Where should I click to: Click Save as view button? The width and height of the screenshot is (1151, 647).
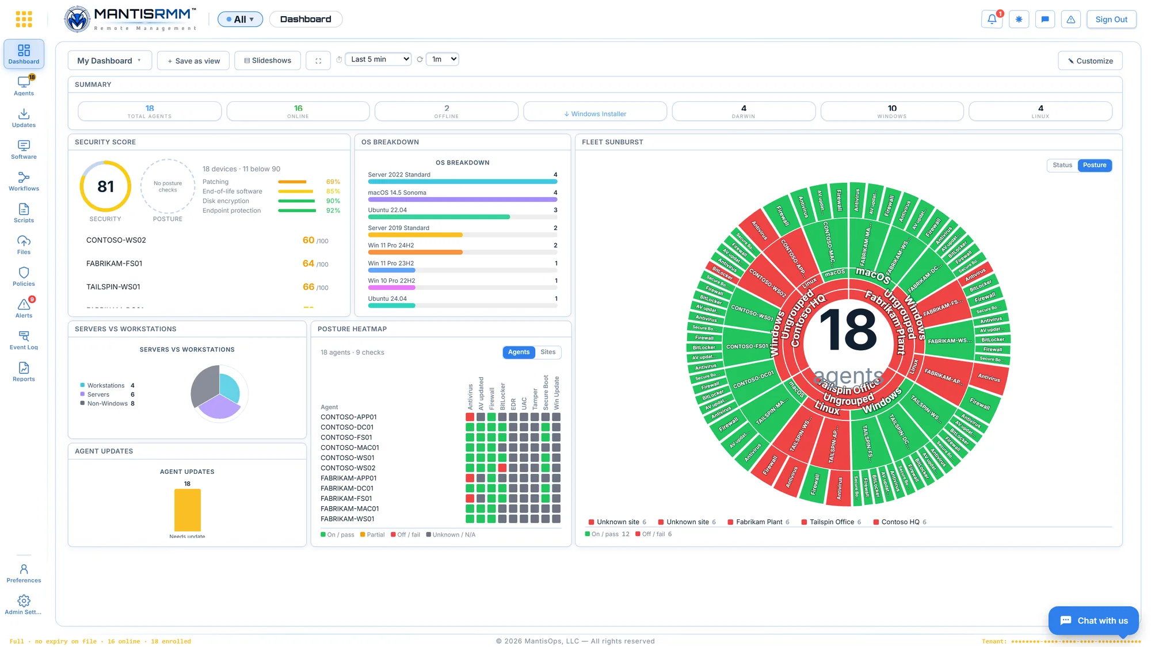(193, 60)
